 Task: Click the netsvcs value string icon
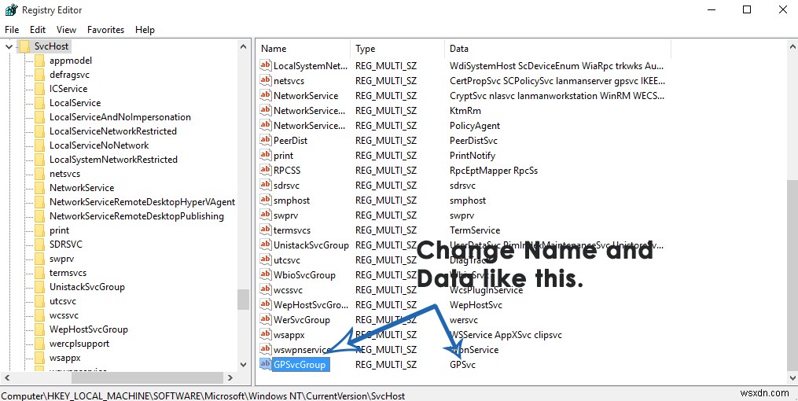(265, 80)
